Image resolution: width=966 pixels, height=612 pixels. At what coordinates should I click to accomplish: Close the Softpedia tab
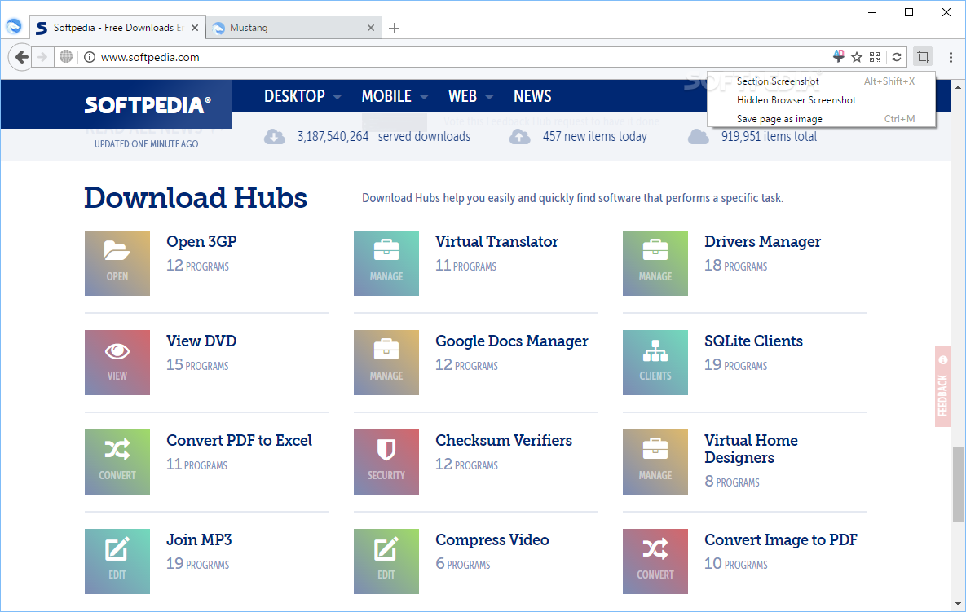195,28
